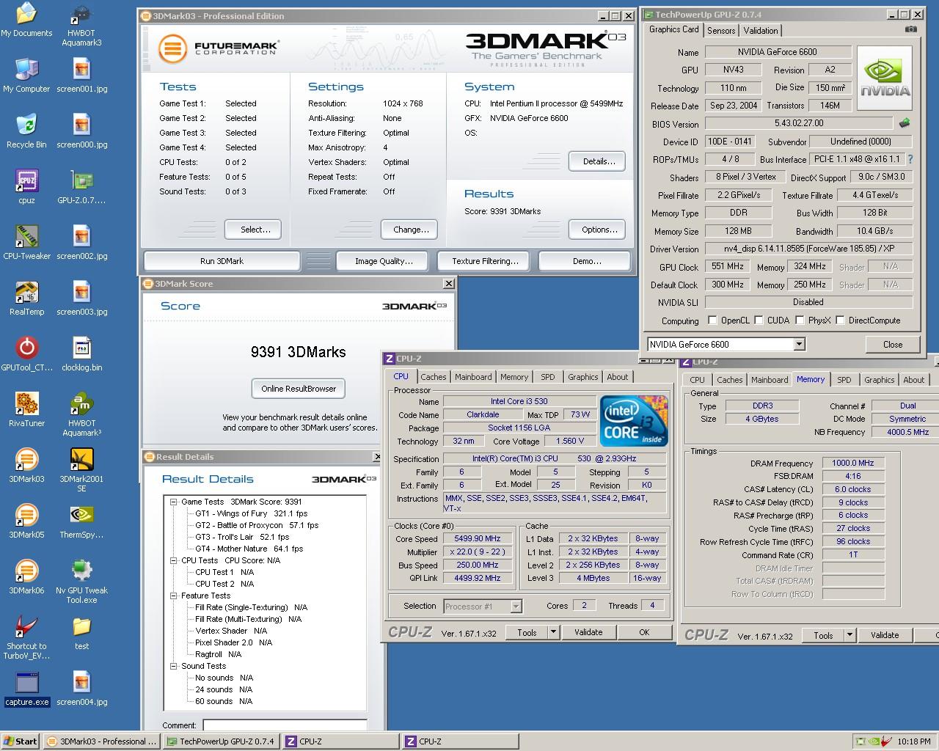The width and height of the screenshot is (939, 751).
Task: Click the Online ResultBrowser button
Action: pos(299,389)
